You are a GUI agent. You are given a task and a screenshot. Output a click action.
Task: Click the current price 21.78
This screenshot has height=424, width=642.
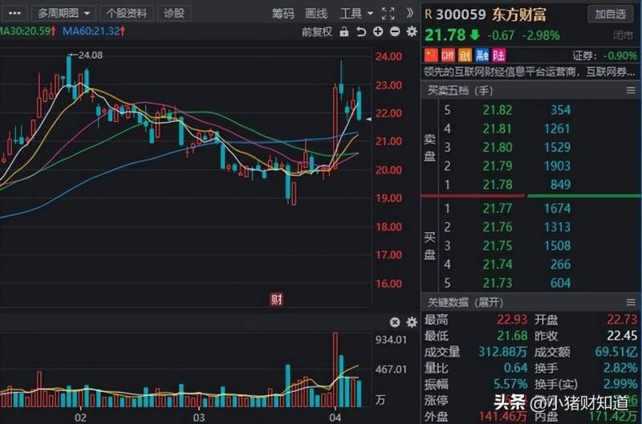pyautogui.click(x=445, y=35)
